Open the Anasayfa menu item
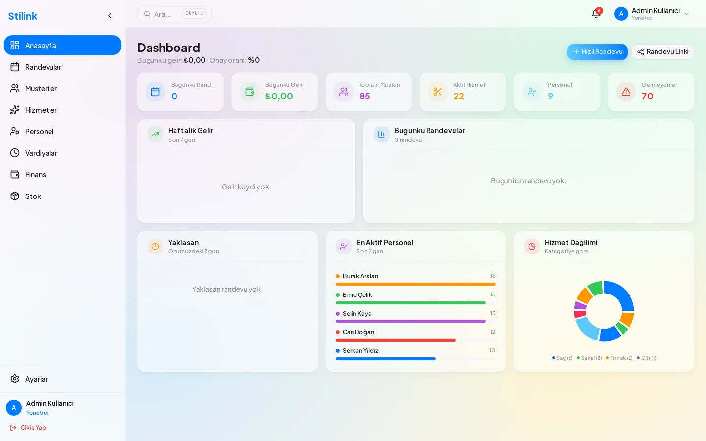Image resolution: width=706 pixels, height=441 pixels. [62, 45]
